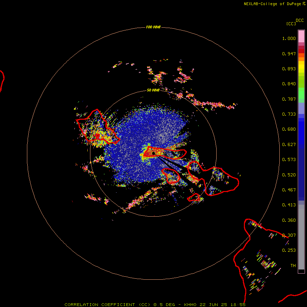Pick the dark red segment of the color bar
The image size is (307, 307).
coord(301,51)
